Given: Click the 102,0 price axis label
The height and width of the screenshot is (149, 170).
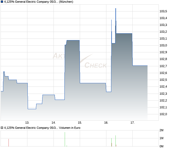Looking at the screenshot, I should click(163, 114).
